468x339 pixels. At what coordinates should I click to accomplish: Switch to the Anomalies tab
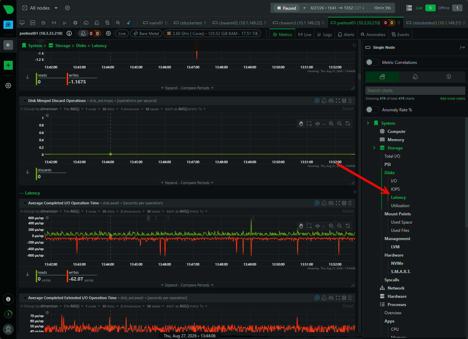[373, 34]
